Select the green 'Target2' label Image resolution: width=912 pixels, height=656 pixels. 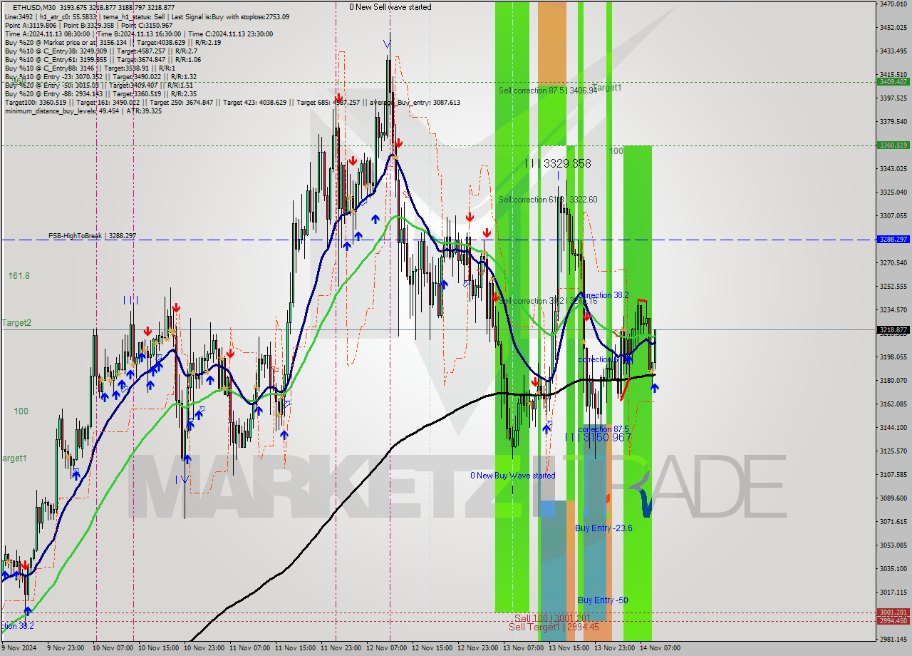click(x=16, y=323)
